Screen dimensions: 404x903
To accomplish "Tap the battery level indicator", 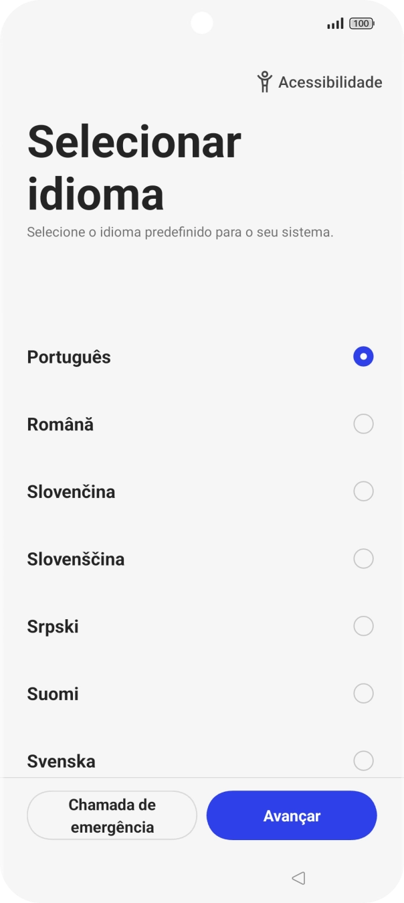I will pyautogui.click(x=361, y=23).
